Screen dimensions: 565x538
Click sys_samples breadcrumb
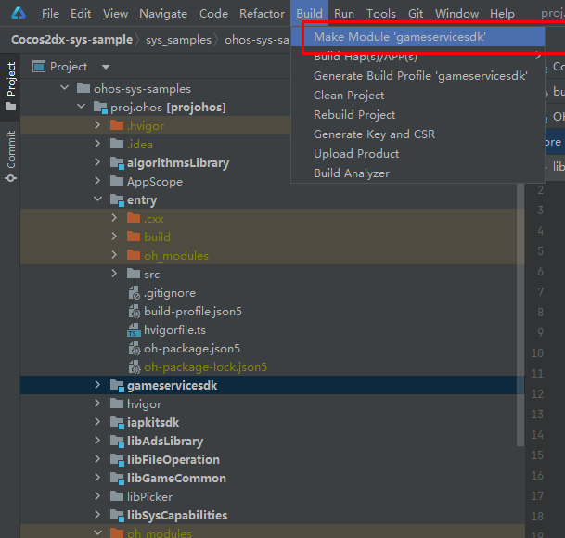coord(178,40)
